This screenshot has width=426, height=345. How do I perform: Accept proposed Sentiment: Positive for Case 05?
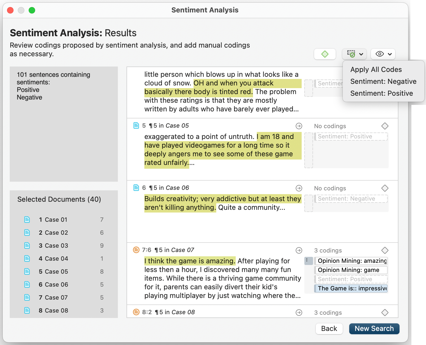click(351, 137)
